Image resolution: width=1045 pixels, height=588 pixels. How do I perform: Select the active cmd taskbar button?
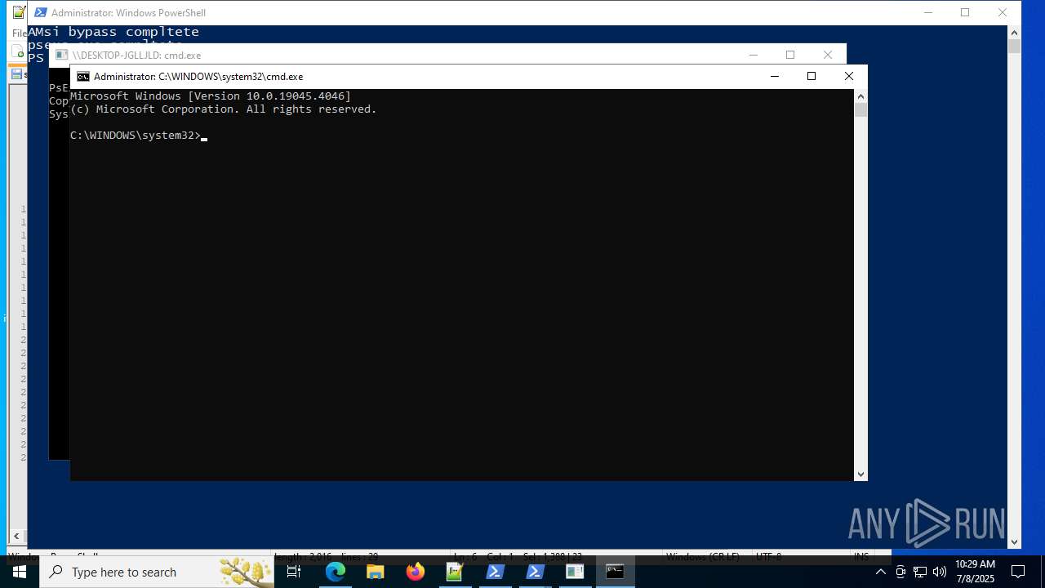coord(615,572)
